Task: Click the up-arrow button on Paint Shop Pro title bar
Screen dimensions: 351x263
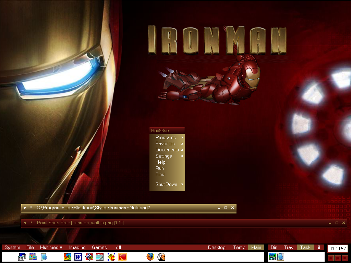Action: click(25, 223)
